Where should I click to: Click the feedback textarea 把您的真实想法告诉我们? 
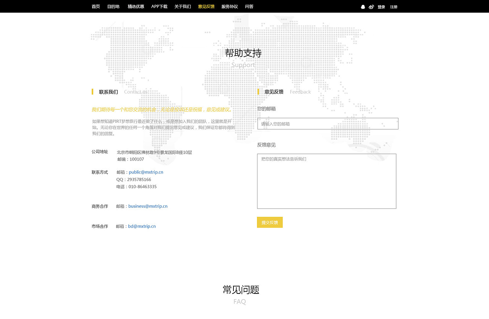pyautogui.click(x=327, y=181)
